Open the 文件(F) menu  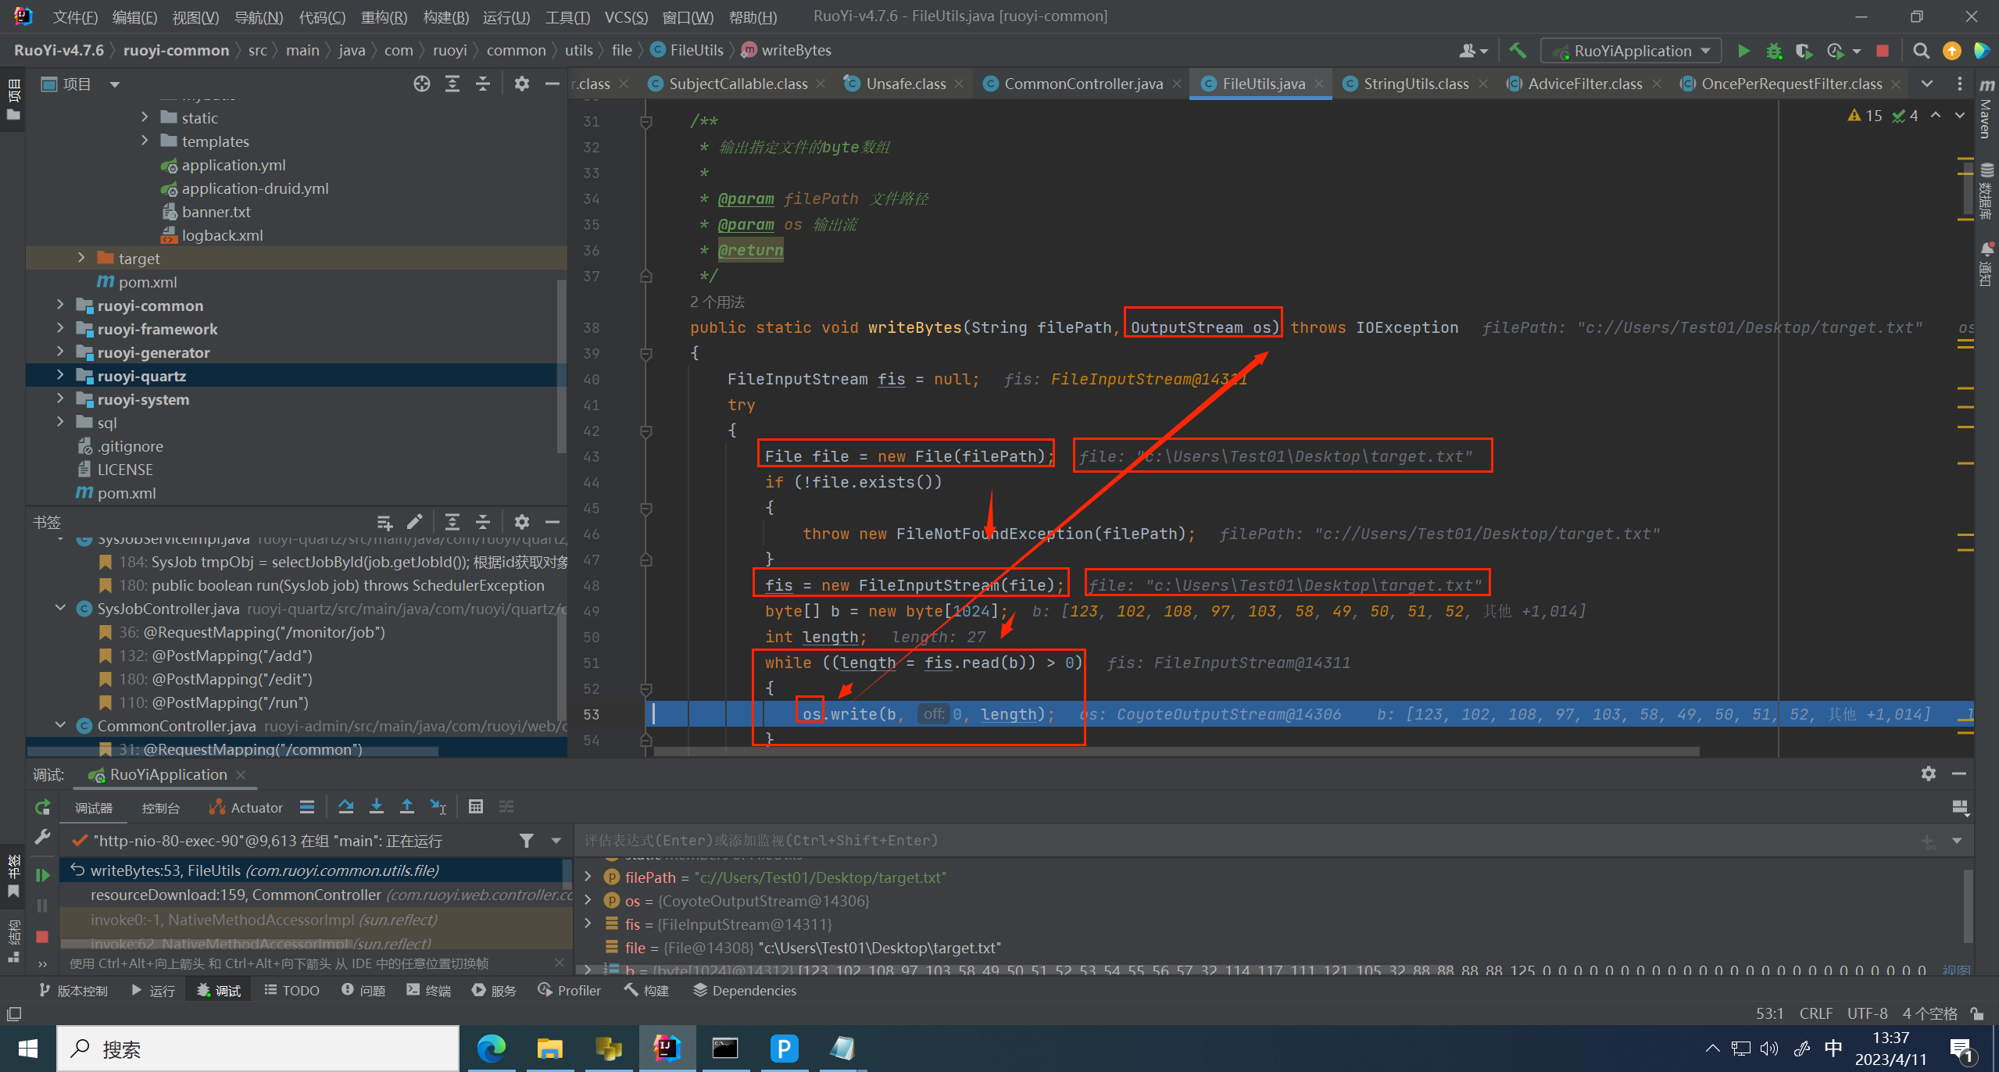click(x=75, y=17)
